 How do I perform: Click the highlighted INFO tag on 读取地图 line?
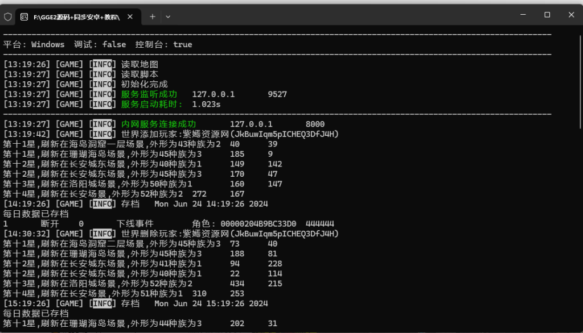click(102, 64)
